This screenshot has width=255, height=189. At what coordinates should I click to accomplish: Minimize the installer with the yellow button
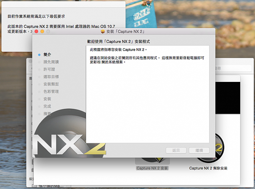click(42, 32)
